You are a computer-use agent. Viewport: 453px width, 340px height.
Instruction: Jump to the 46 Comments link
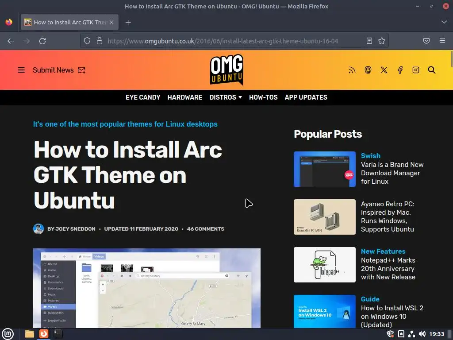206,229
